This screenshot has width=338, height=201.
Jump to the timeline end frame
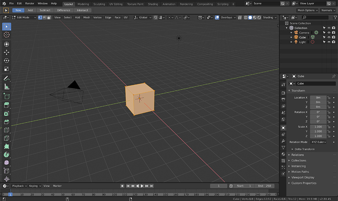[x=151, y=186]
